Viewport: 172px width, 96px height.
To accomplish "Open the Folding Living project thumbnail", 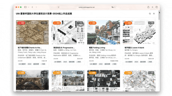I will (103, 32).
